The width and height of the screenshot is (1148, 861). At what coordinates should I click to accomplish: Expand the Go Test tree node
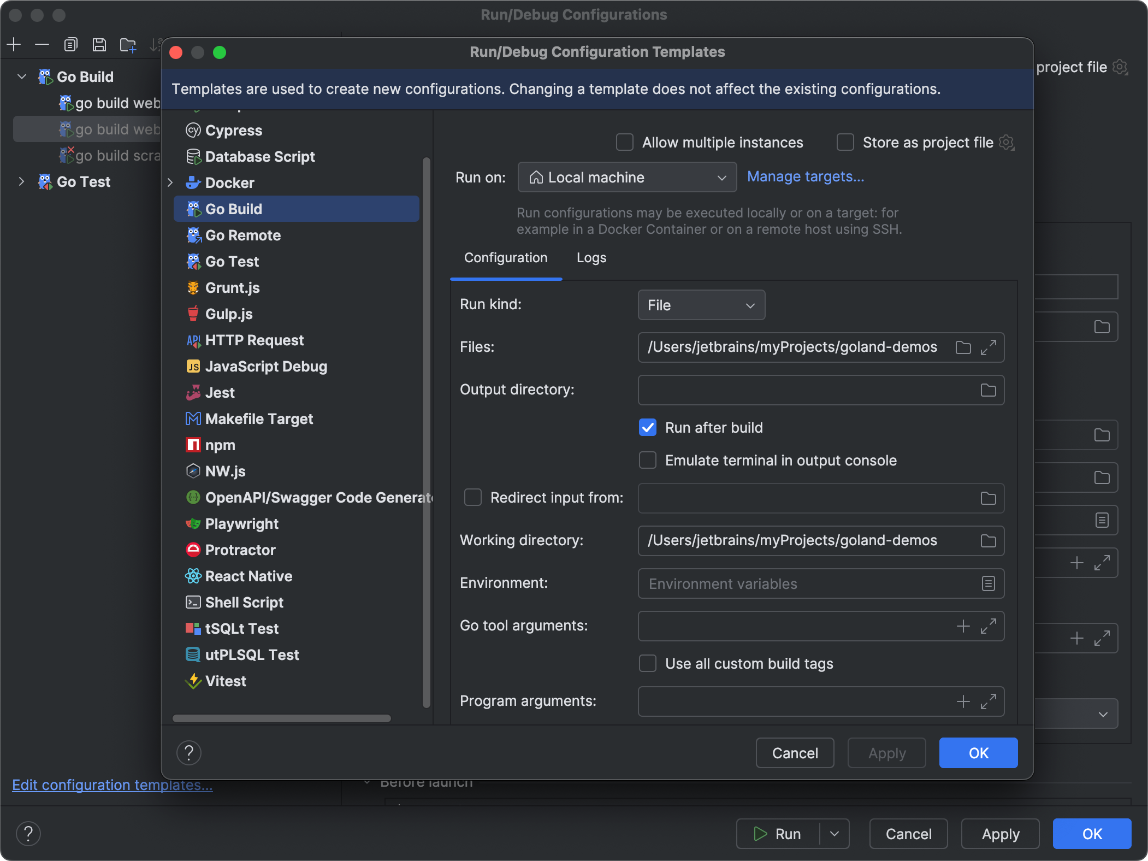[21, 181]
